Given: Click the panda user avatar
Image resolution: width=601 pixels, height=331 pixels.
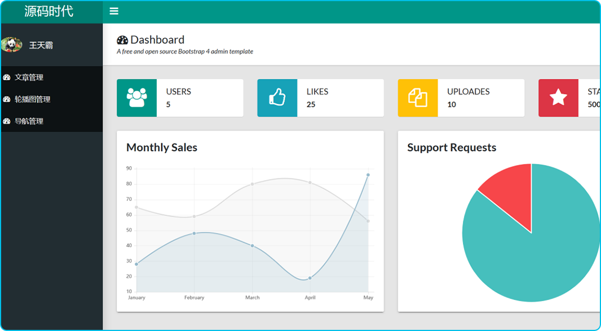Looking at the screenshot, I should (11, 44).
